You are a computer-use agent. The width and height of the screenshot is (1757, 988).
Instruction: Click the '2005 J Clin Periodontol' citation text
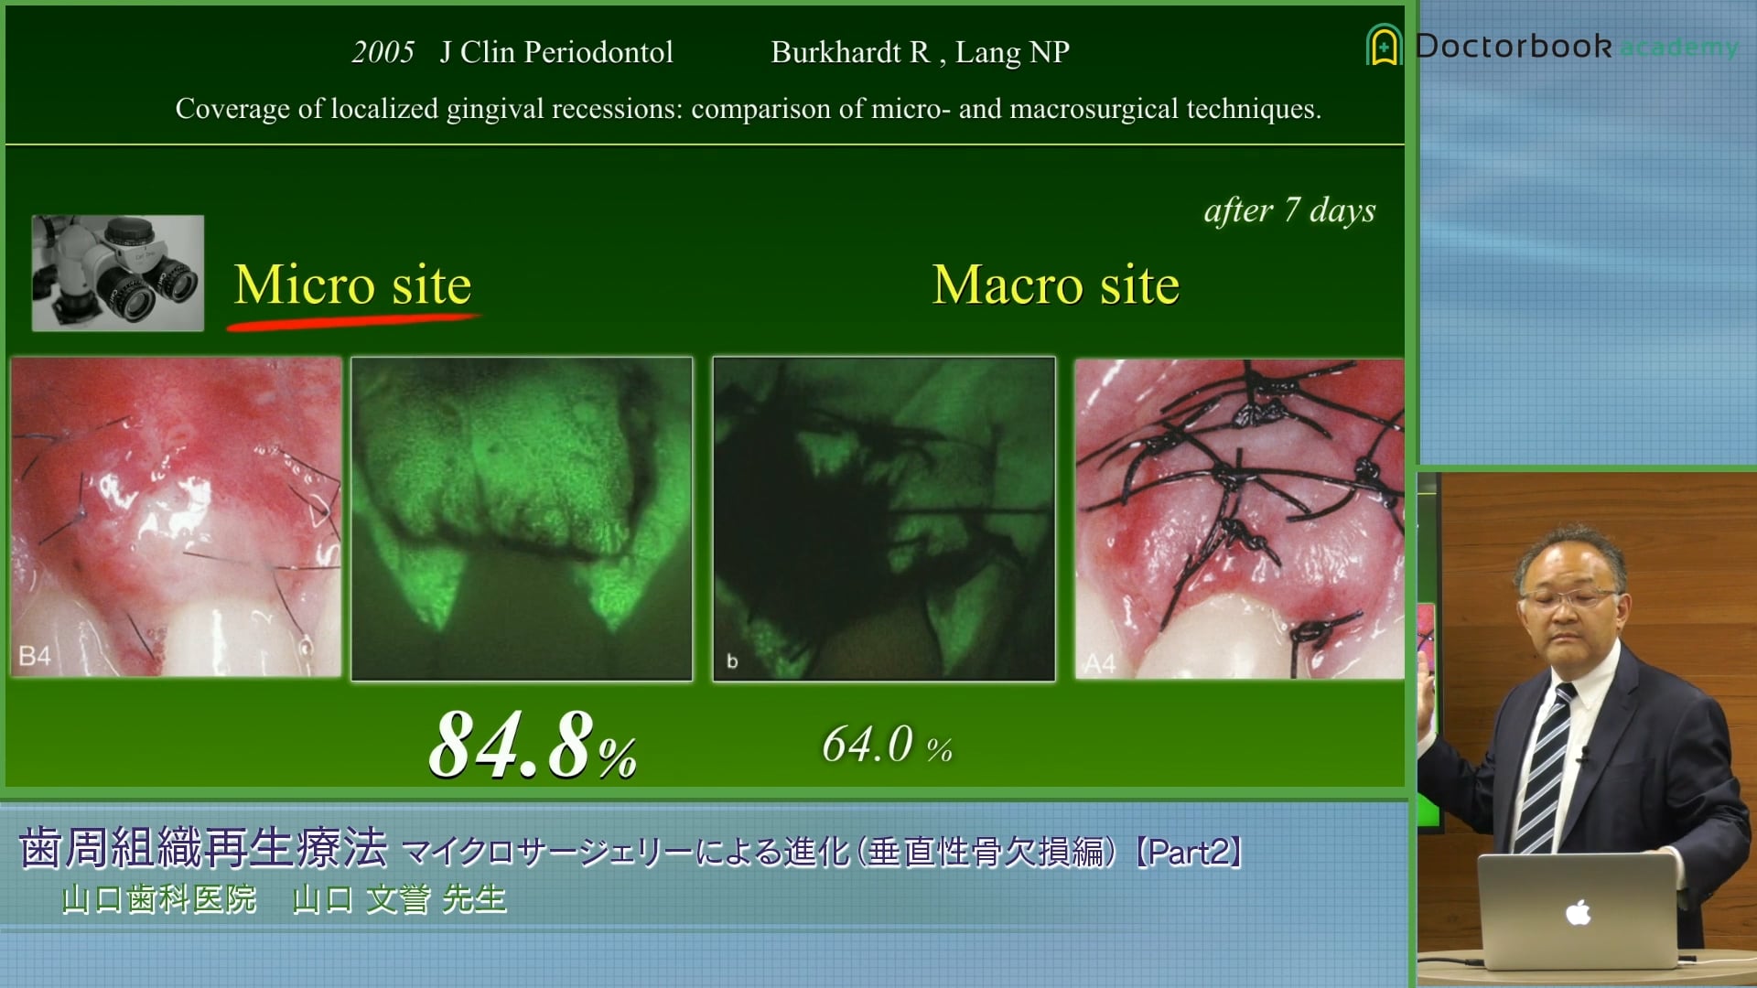(x=512, y=52)
